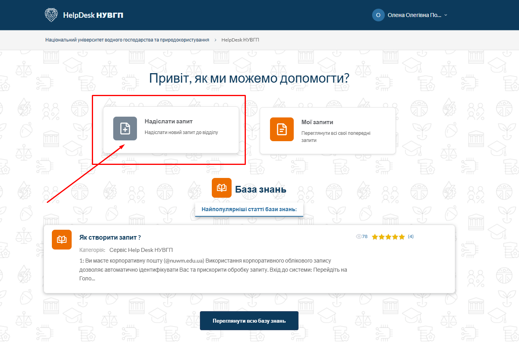Expand the user menu chevron arrow
Screen dimensions: 519x346
click(446, 15)
